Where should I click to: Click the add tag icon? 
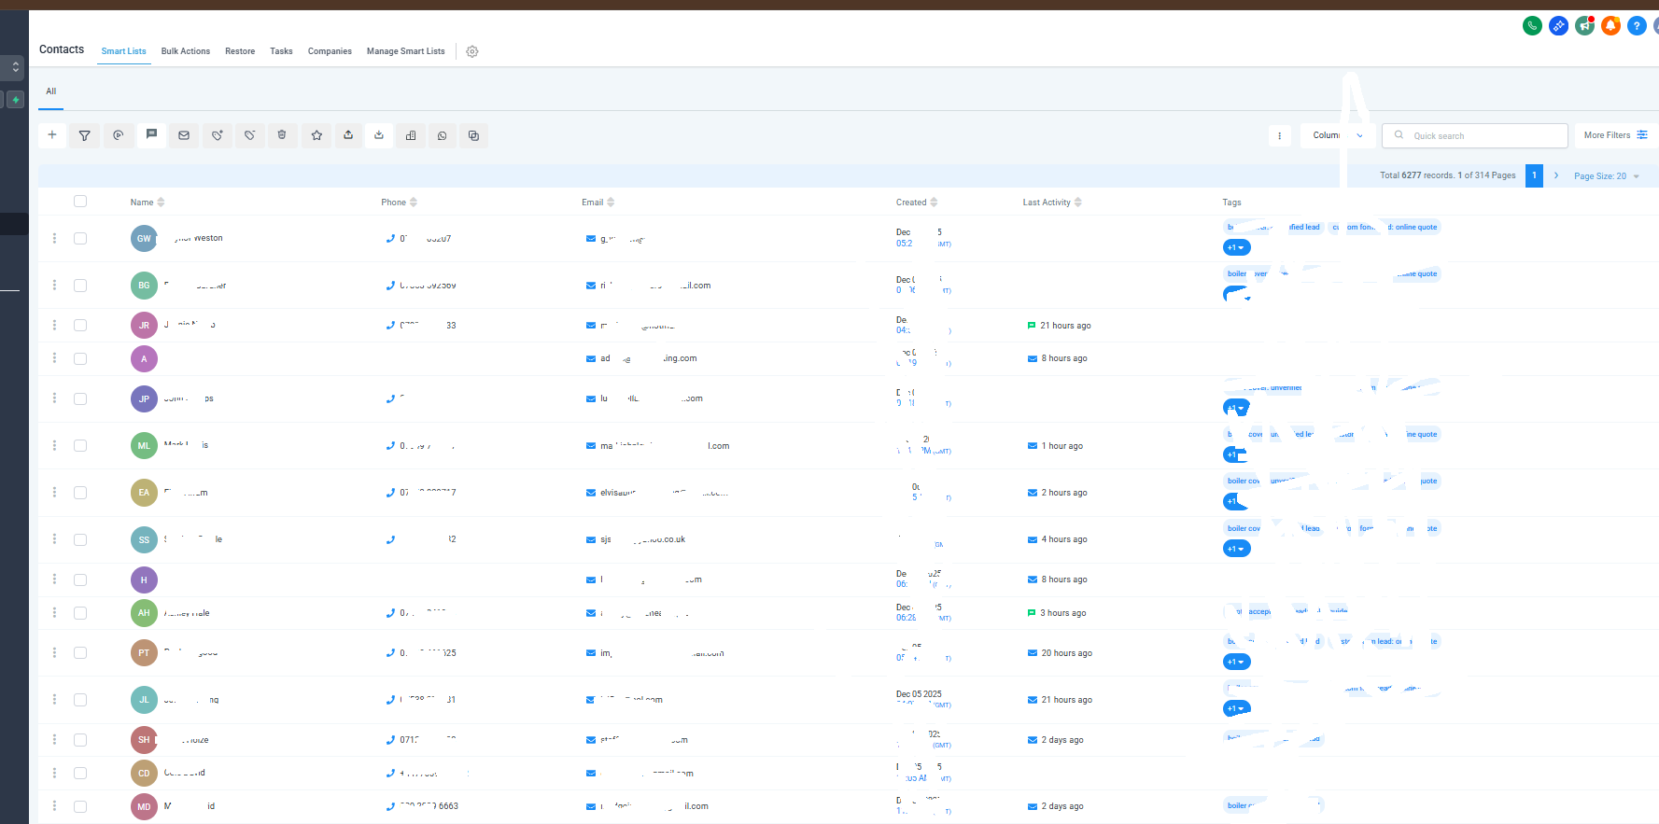point(217,135)
